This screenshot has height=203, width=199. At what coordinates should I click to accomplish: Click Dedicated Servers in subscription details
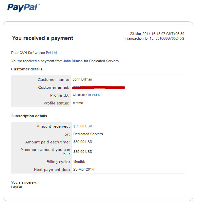tap(88, 134)
